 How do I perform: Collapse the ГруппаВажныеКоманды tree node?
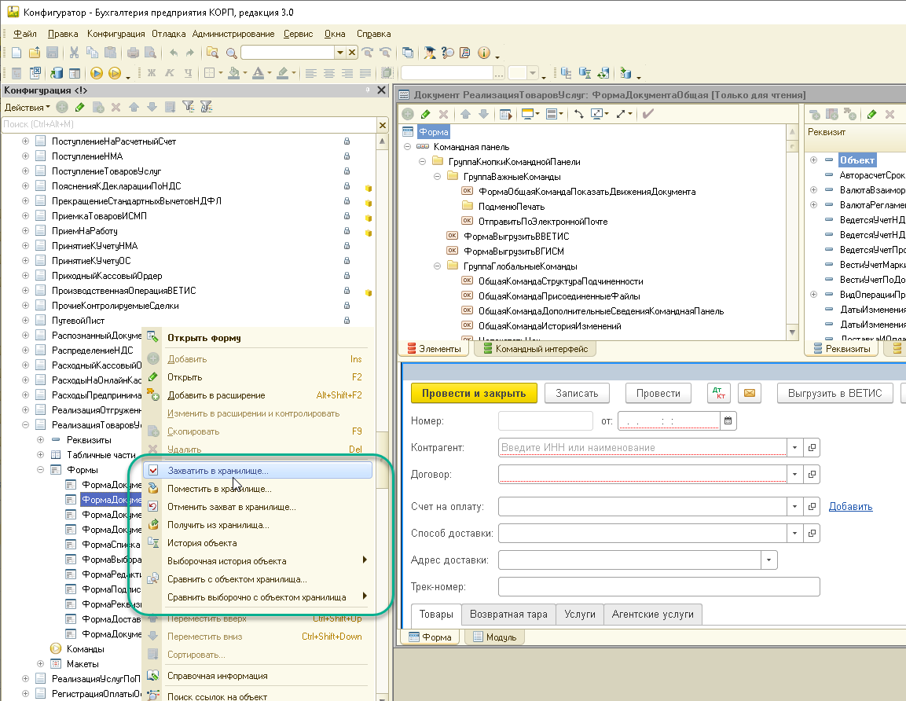(437, 177)
